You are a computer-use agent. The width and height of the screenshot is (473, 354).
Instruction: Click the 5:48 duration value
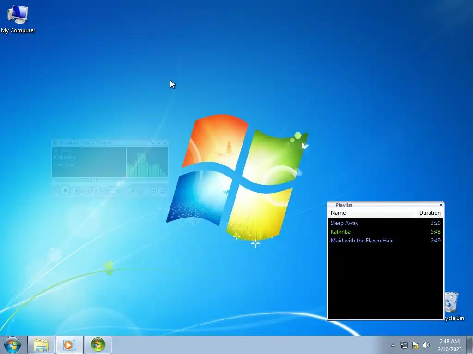tap(435, 232)
